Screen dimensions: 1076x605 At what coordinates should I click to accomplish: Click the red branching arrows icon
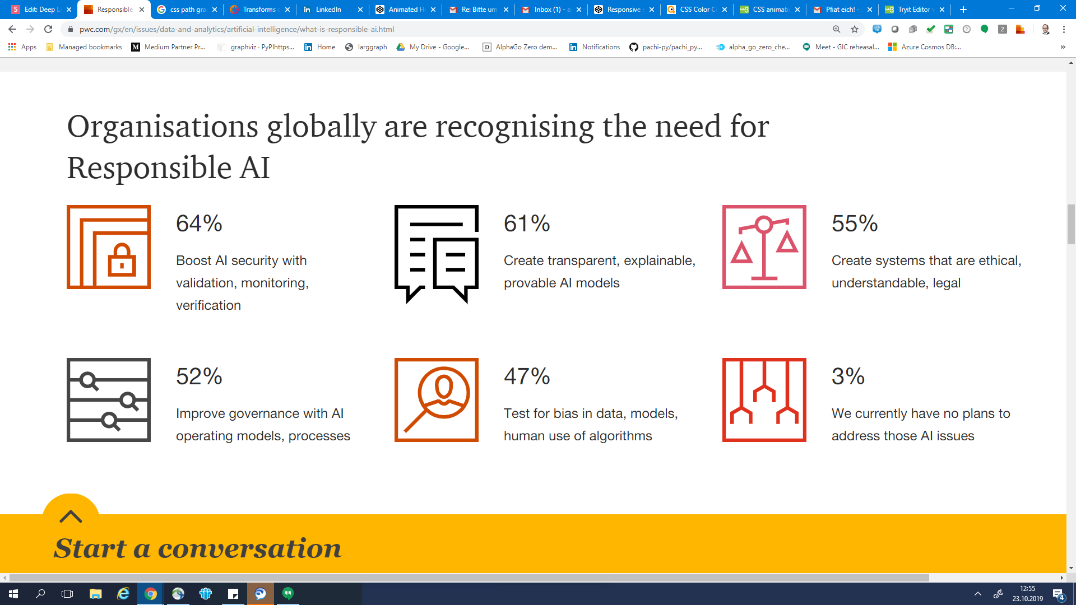click(x=764, y=400)
